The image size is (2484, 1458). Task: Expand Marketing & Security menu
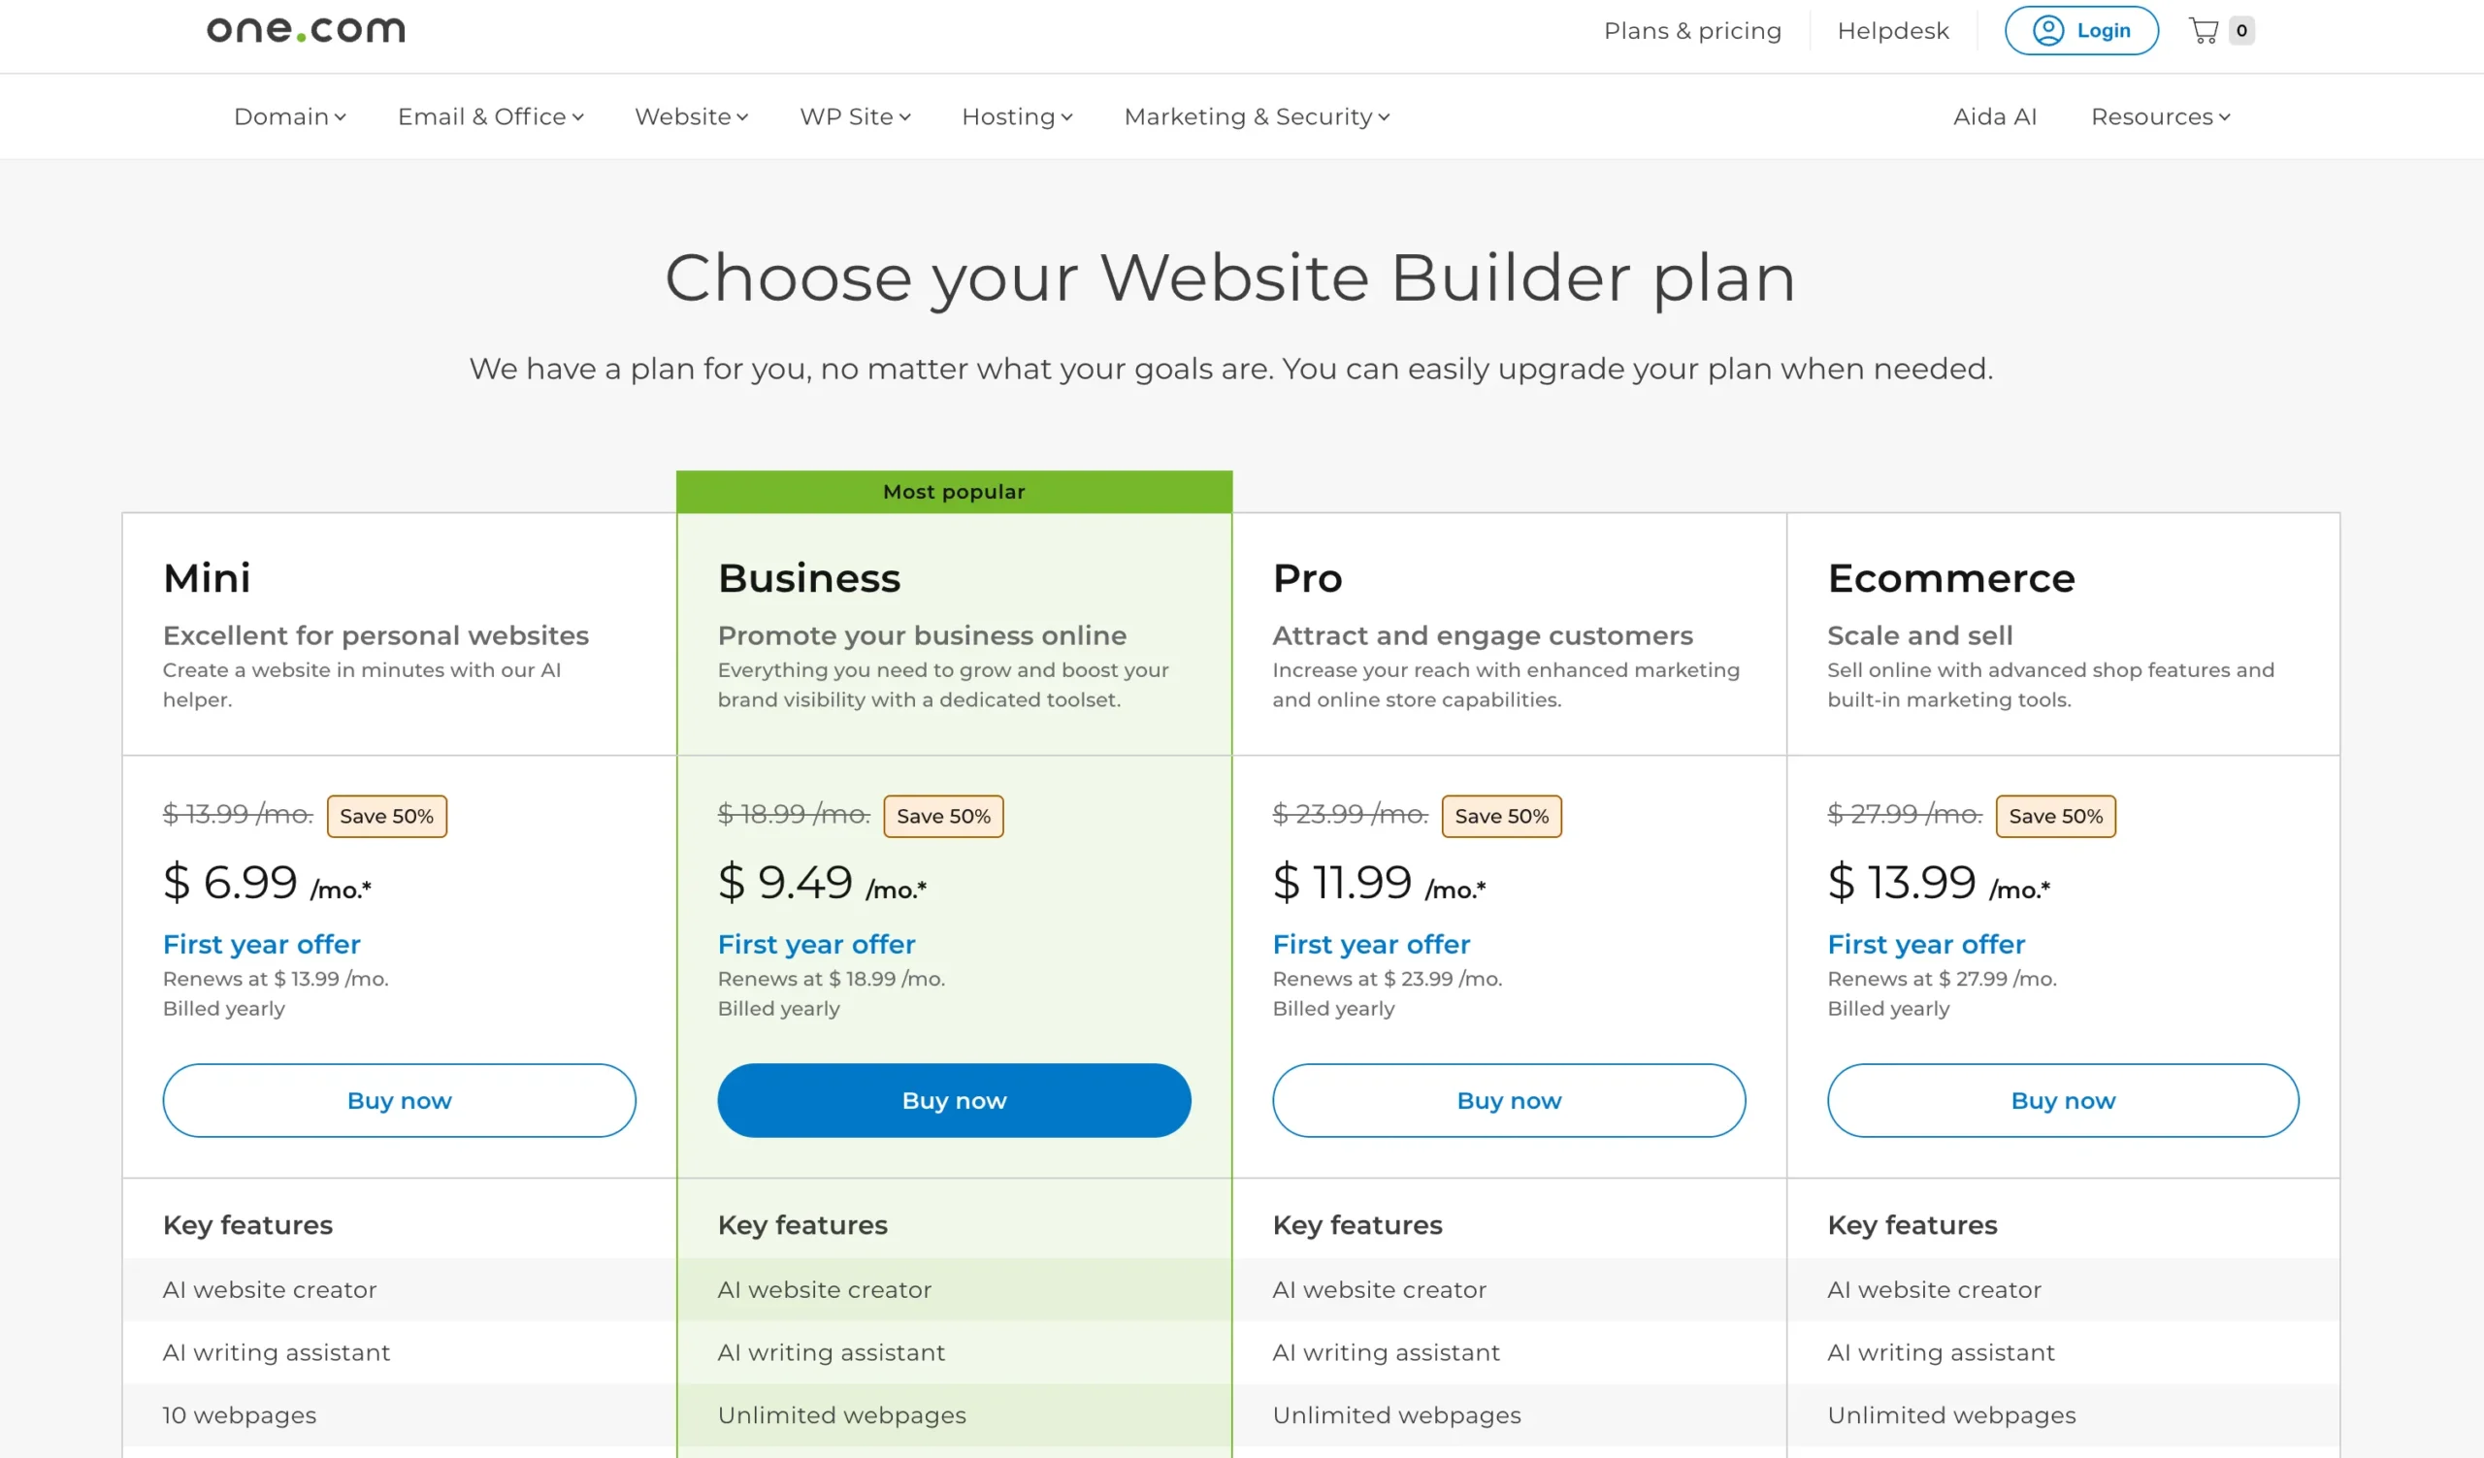(x=1257, y=116)
